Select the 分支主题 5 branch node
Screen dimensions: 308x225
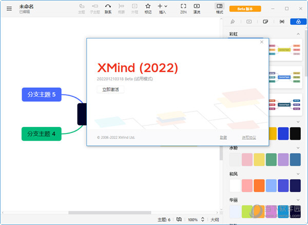[42, 95]
